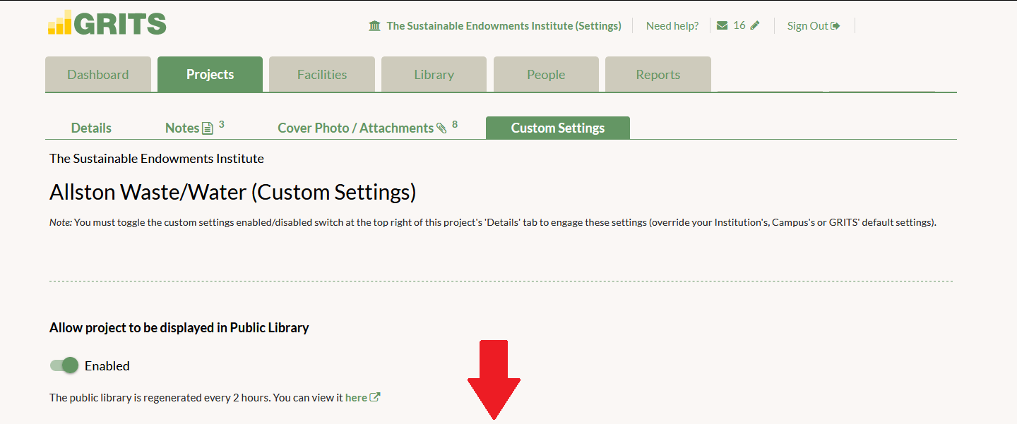Toggle the Public Library display switch
Image resolution: width=1017 pixels, height=424 pixels.
click(x=64, y=365)
